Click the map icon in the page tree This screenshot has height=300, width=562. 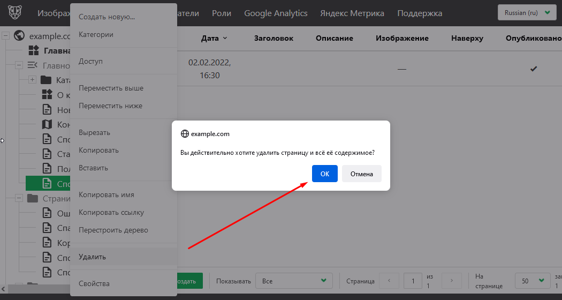48,125
